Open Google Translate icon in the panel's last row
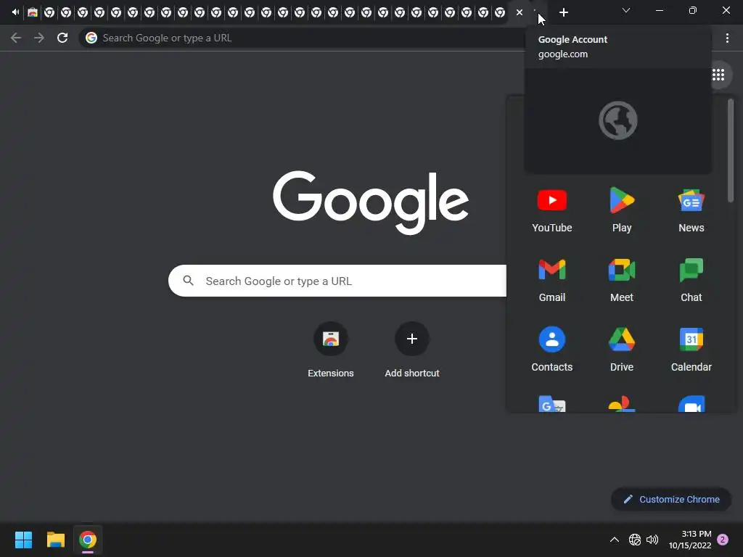743x557 pixels. pos(551,404)
